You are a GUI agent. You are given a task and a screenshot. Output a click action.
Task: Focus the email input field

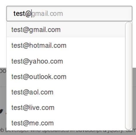(x=69, y=14)
